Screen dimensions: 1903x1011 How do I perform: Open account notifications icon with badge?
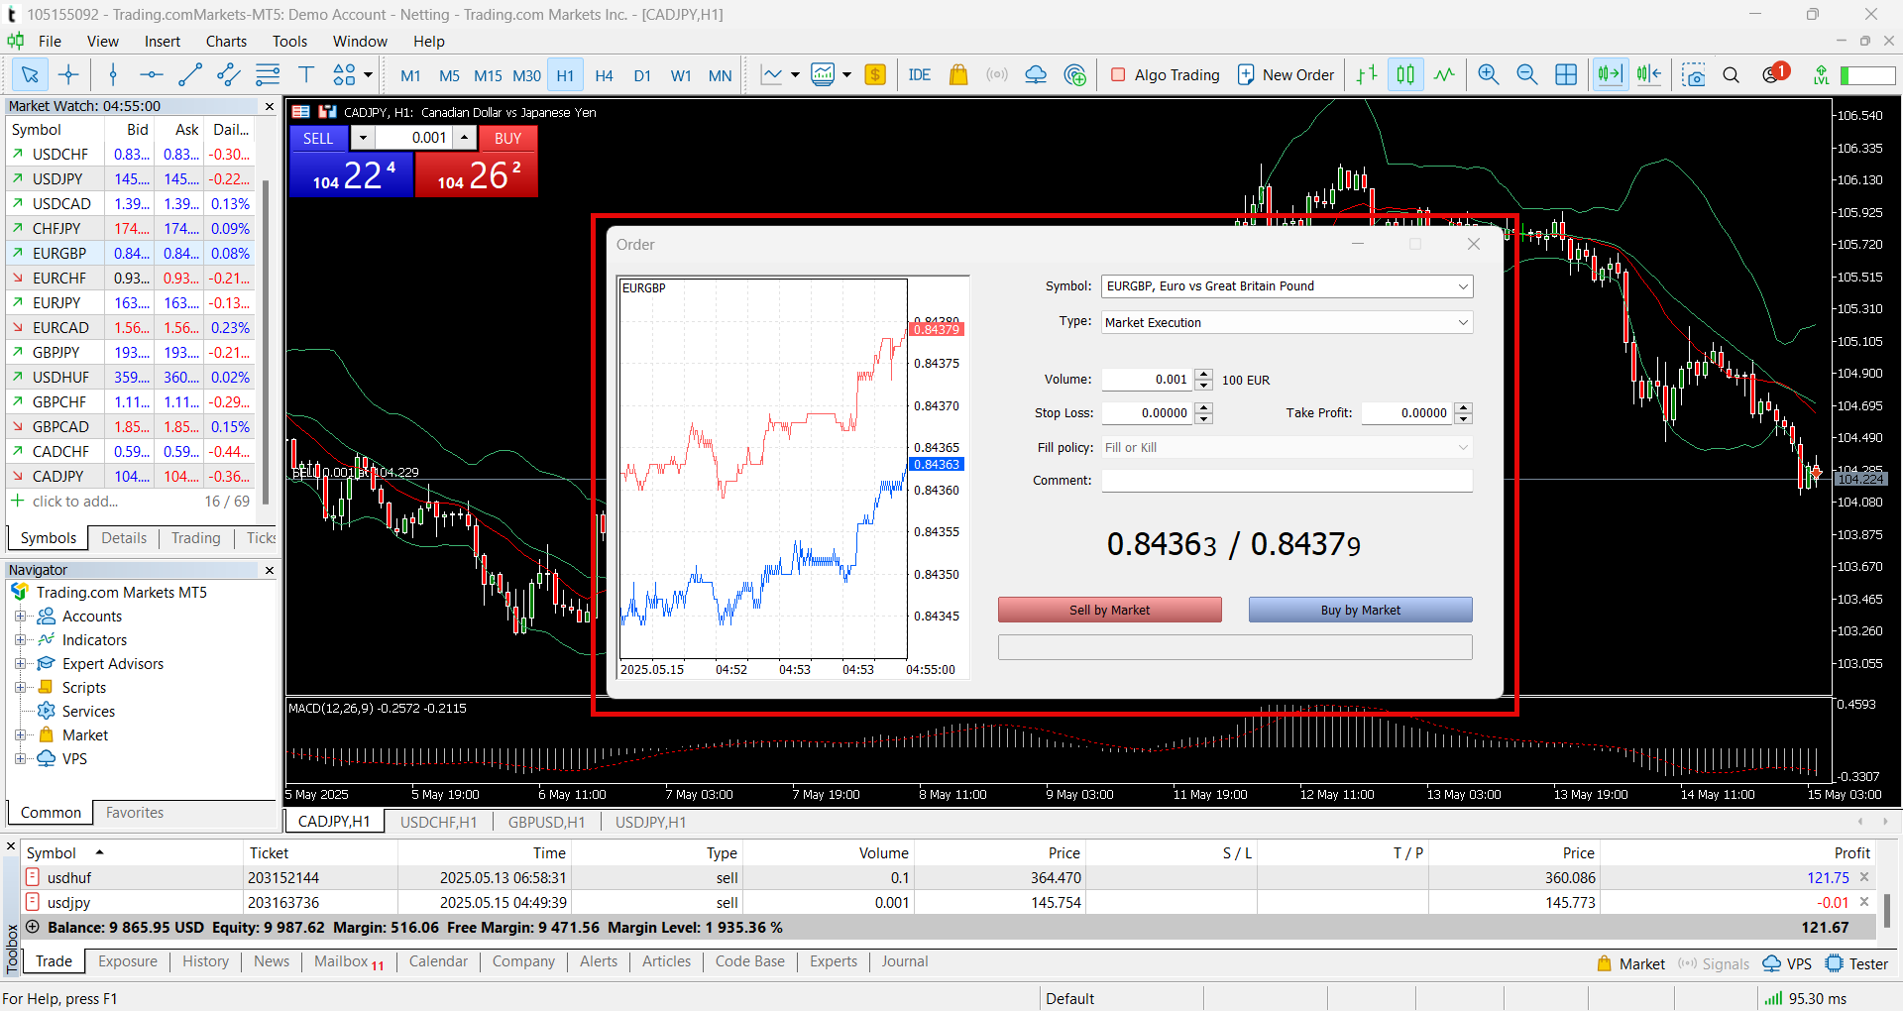pos(1774,73)
